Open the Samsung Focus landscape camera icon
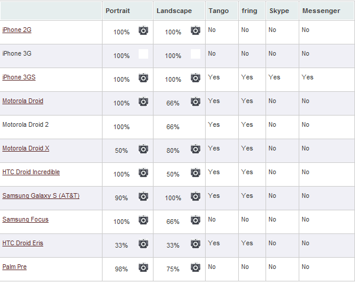The width and height of the screenshot is (355, 282). click(x=196, y=220)
